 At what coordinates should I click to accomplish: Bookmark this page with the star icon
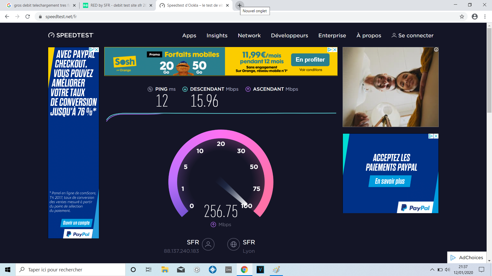coord(462,17)
